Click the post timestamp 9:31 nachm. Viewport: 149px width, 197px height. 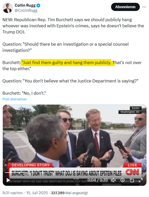point(13,193)
